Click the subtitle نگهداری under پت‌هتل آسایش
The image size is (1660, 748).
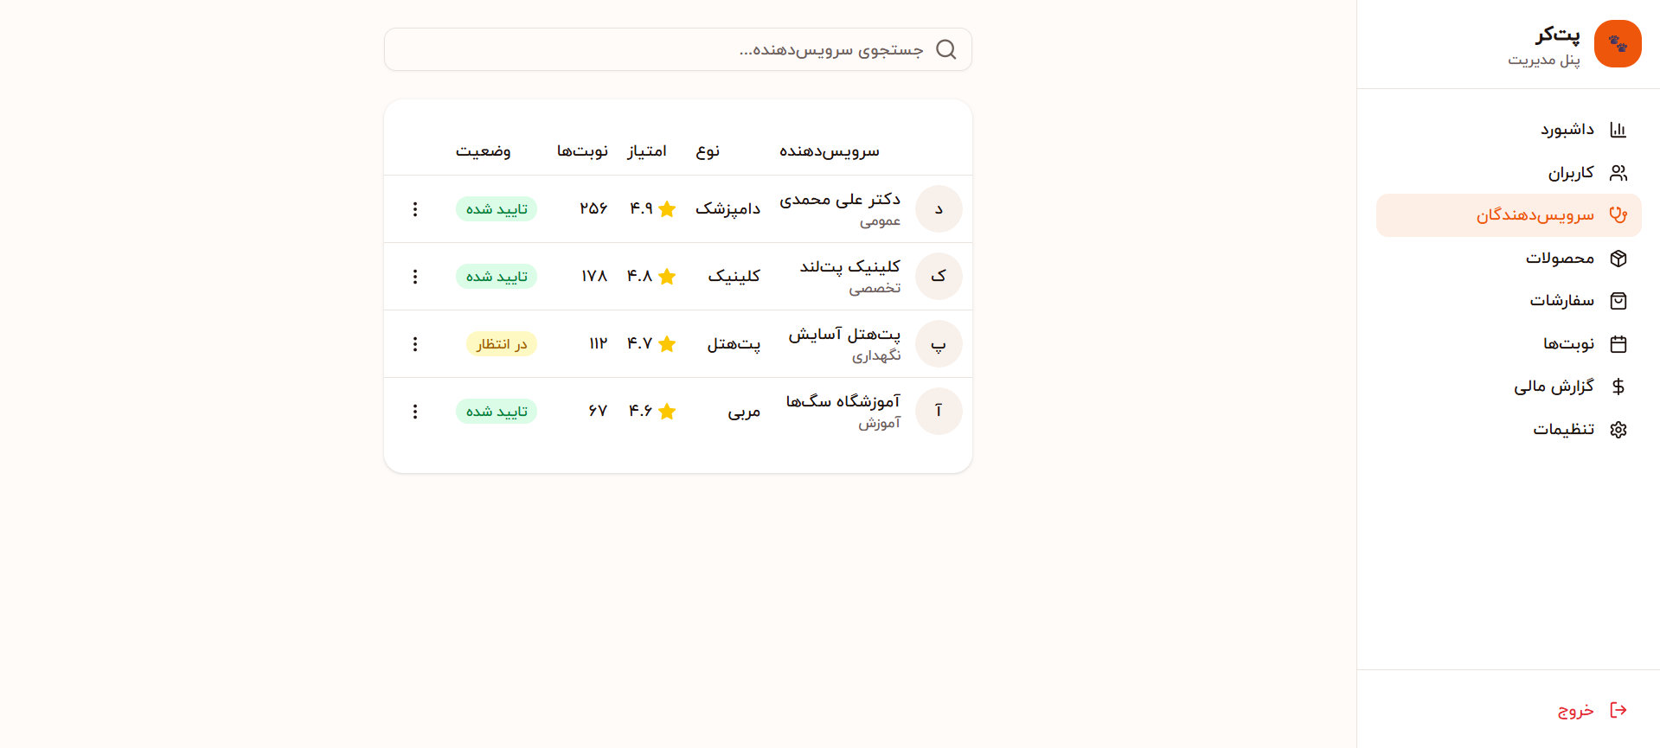click(876, 355)
